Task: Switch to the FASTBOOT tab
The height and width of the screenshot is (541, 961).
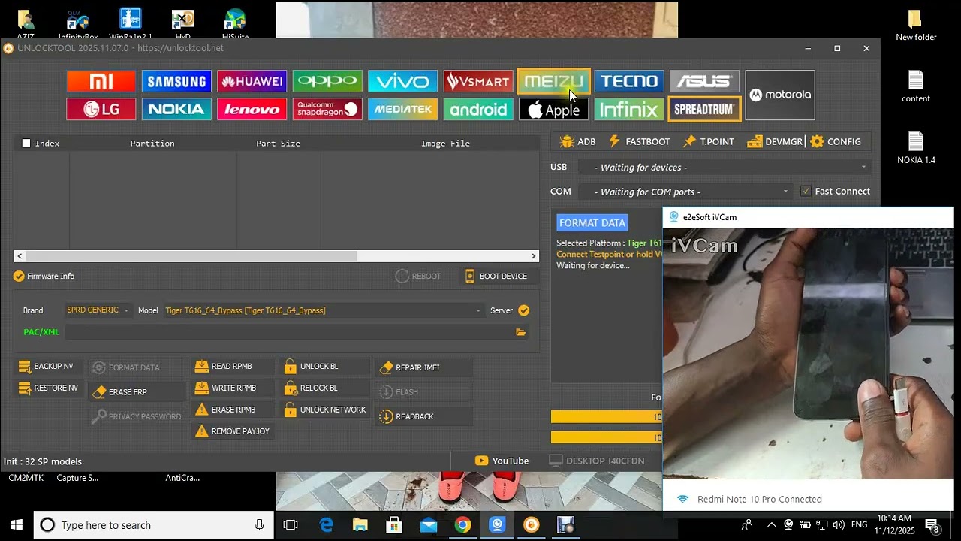Action: tap(639, 141)
